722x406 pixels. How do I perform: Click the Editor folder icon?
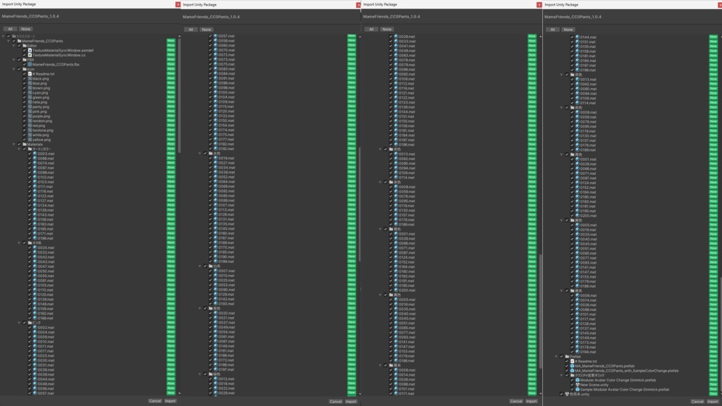pyautogui.click(x=25, y=46)
